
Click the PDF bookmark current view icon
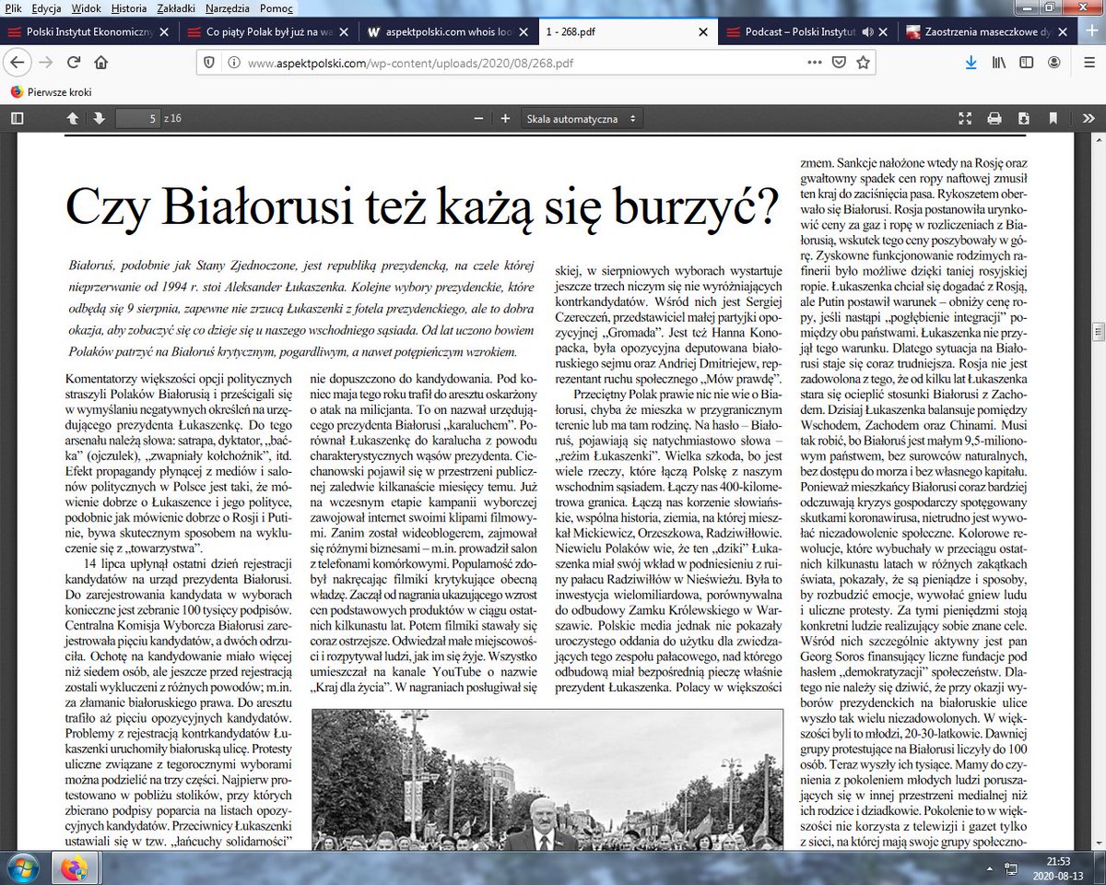1053,118
